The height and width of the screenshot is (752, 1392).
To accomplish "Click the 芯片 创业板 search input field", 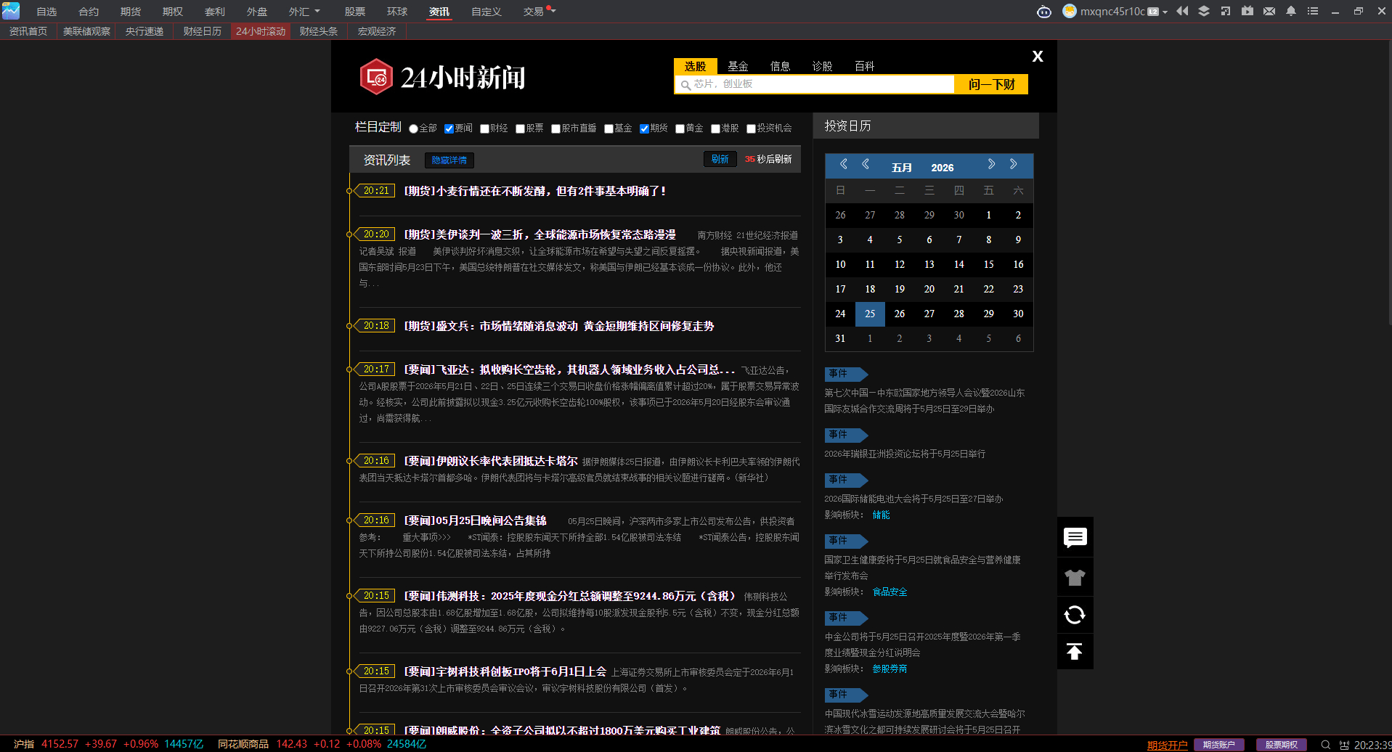I will (815, 84).
